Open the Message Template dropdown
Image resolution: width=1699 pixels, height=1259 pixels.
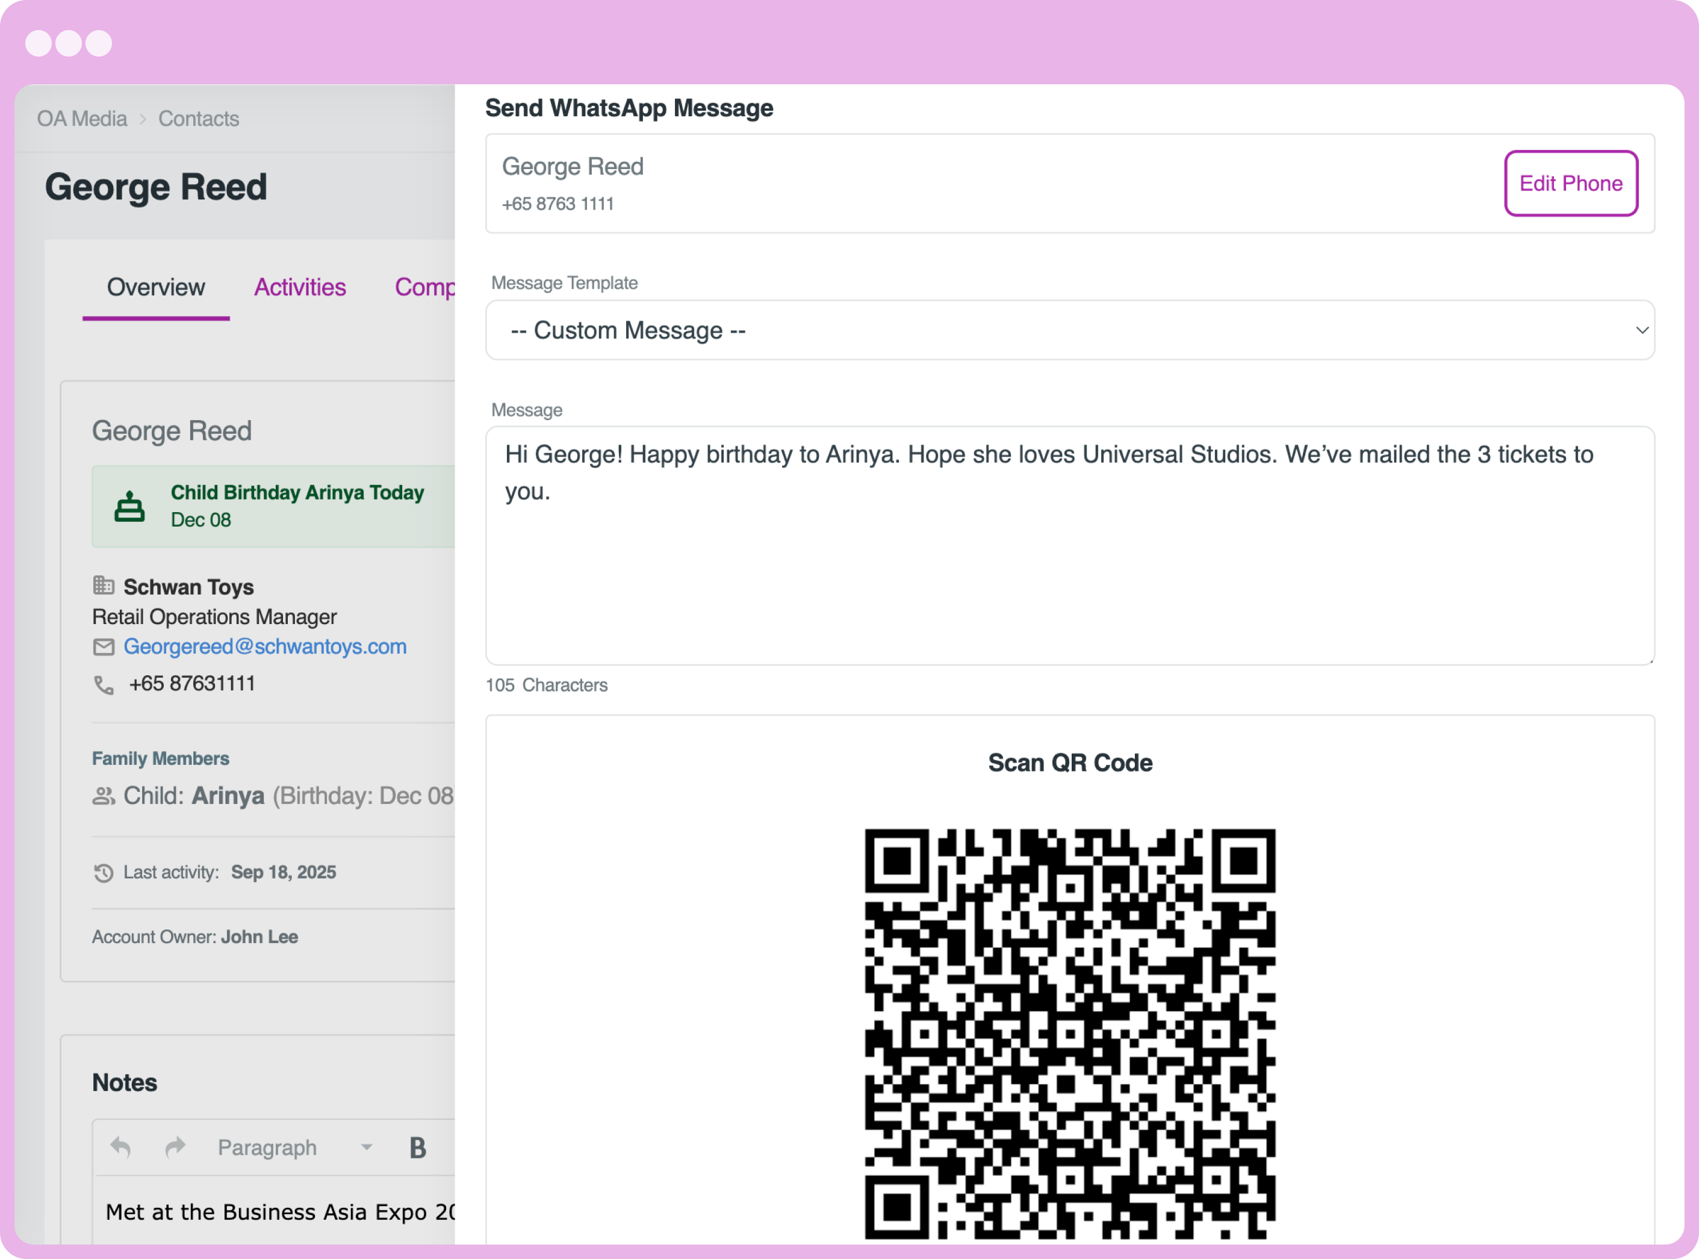coord(1069,330)
